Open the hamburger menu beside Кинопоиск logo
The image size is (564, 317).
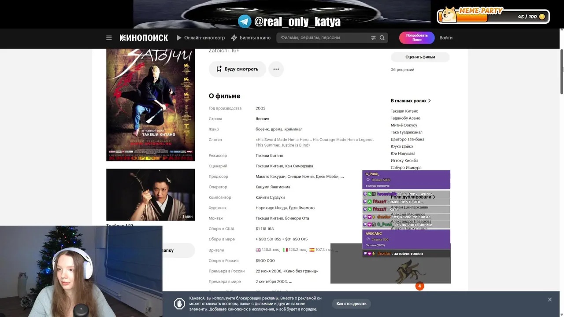[x=109, y=38]
